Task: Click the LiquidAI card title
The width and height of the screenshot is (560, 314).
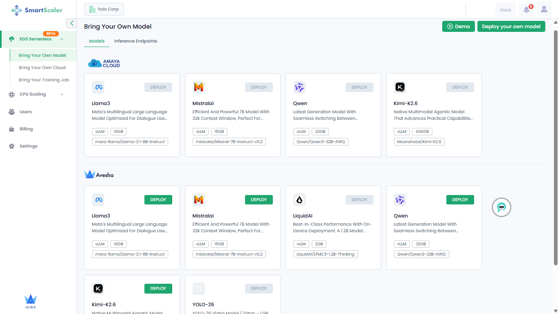Action: 303,216
